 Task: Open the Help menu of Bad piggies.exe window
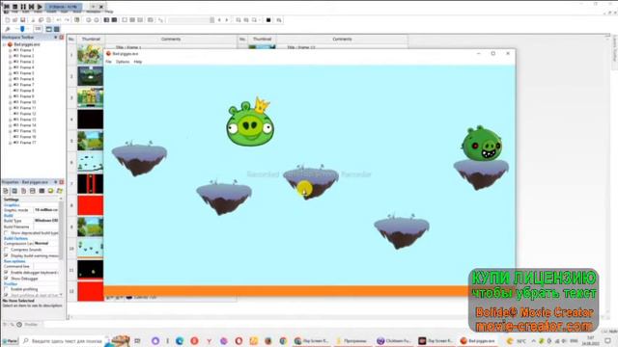(x=137, y=62)
